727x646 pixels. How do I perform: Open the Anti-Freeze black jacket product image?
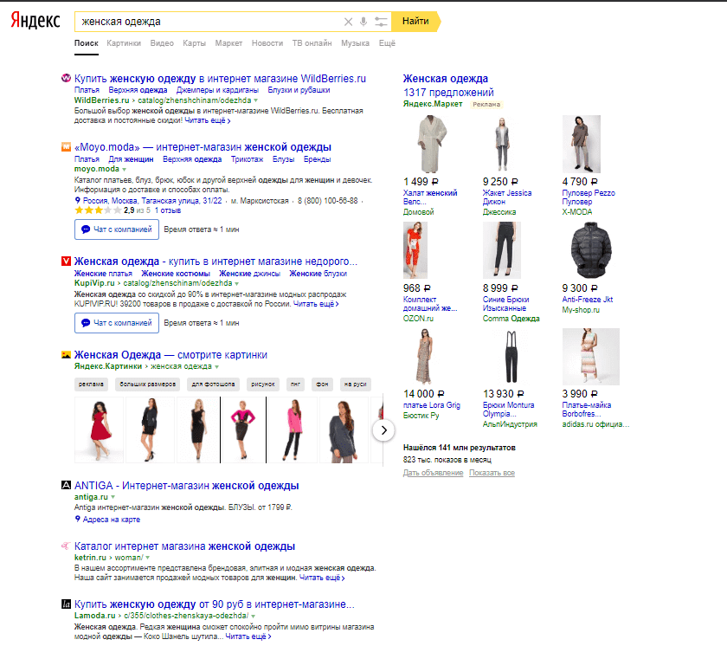click(x=590, y=250)
